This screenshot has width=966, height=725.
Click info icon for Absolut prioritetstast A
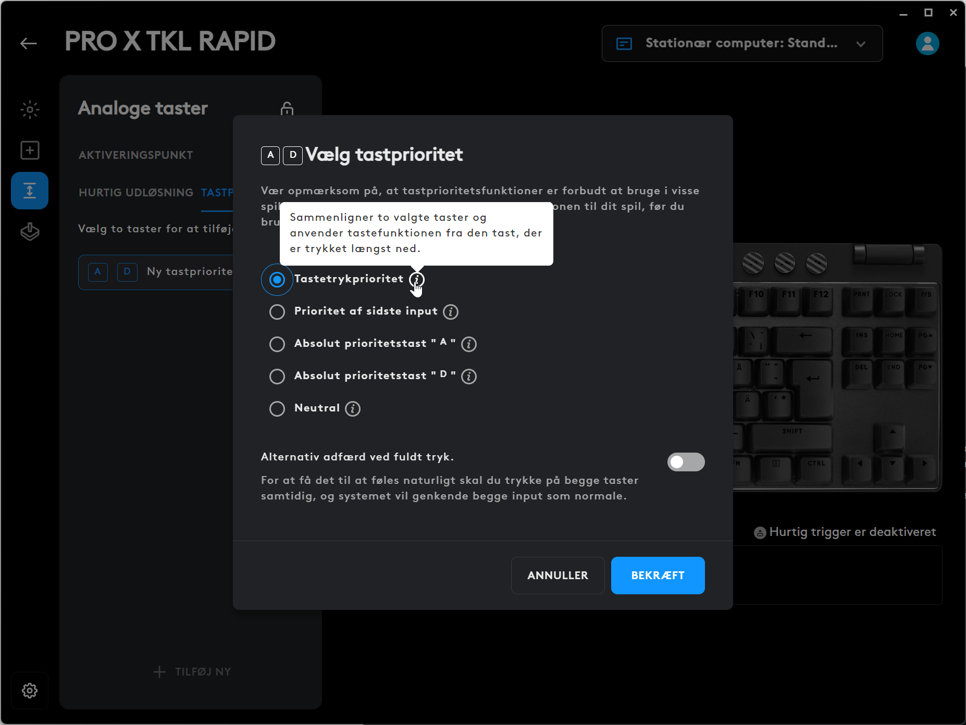(469, 344)
